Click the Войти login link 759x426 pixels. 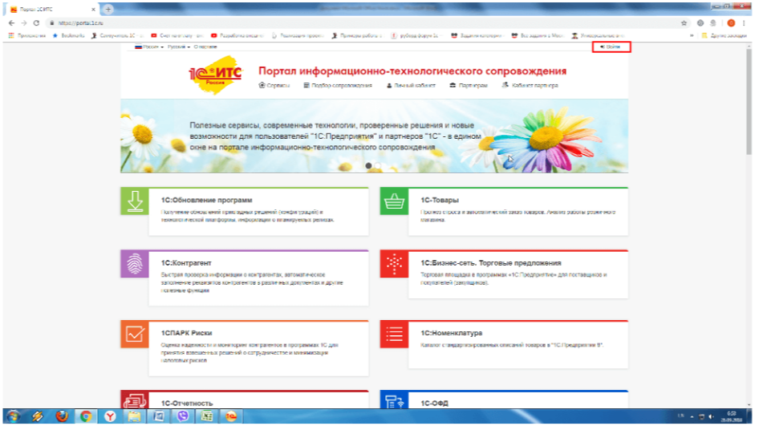611,47
